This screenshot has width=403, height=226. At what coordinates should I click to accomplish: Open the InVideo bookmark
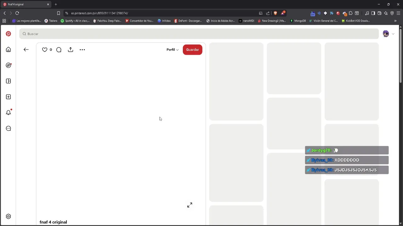[x=164, y=21]
